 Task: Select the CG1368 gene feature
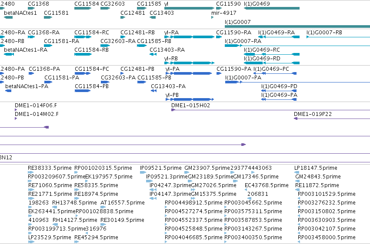(x=31, y=8)
